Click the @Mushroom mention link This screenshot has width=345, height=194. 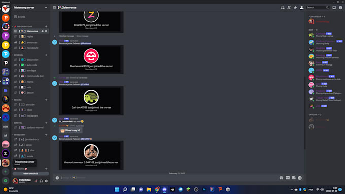(x=86, y=43)
